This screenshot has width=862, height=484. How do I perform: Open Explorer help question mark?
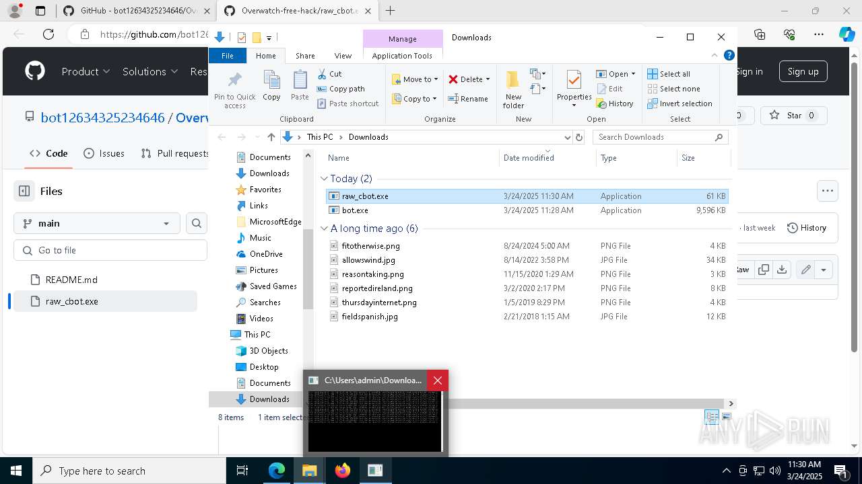click(729, 56)
